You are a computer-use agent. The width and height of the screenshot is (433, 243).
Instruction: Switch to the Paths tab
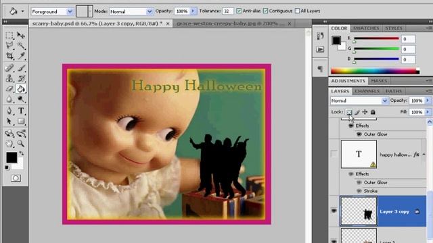coord(394,91)
